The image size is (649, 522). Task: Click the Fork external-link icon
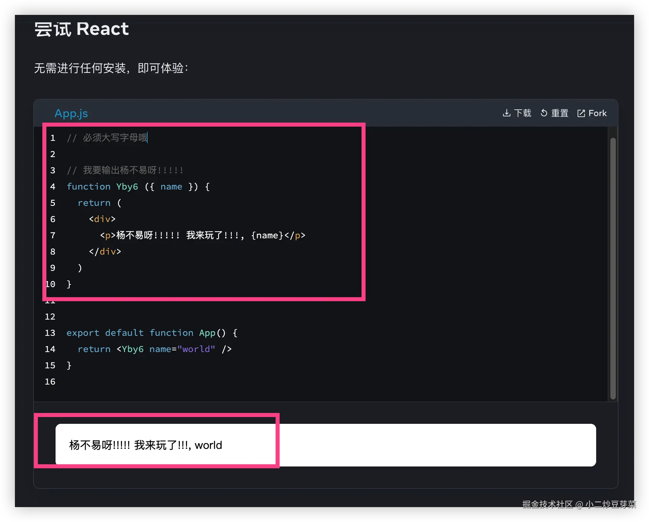[x=581, y=113]
